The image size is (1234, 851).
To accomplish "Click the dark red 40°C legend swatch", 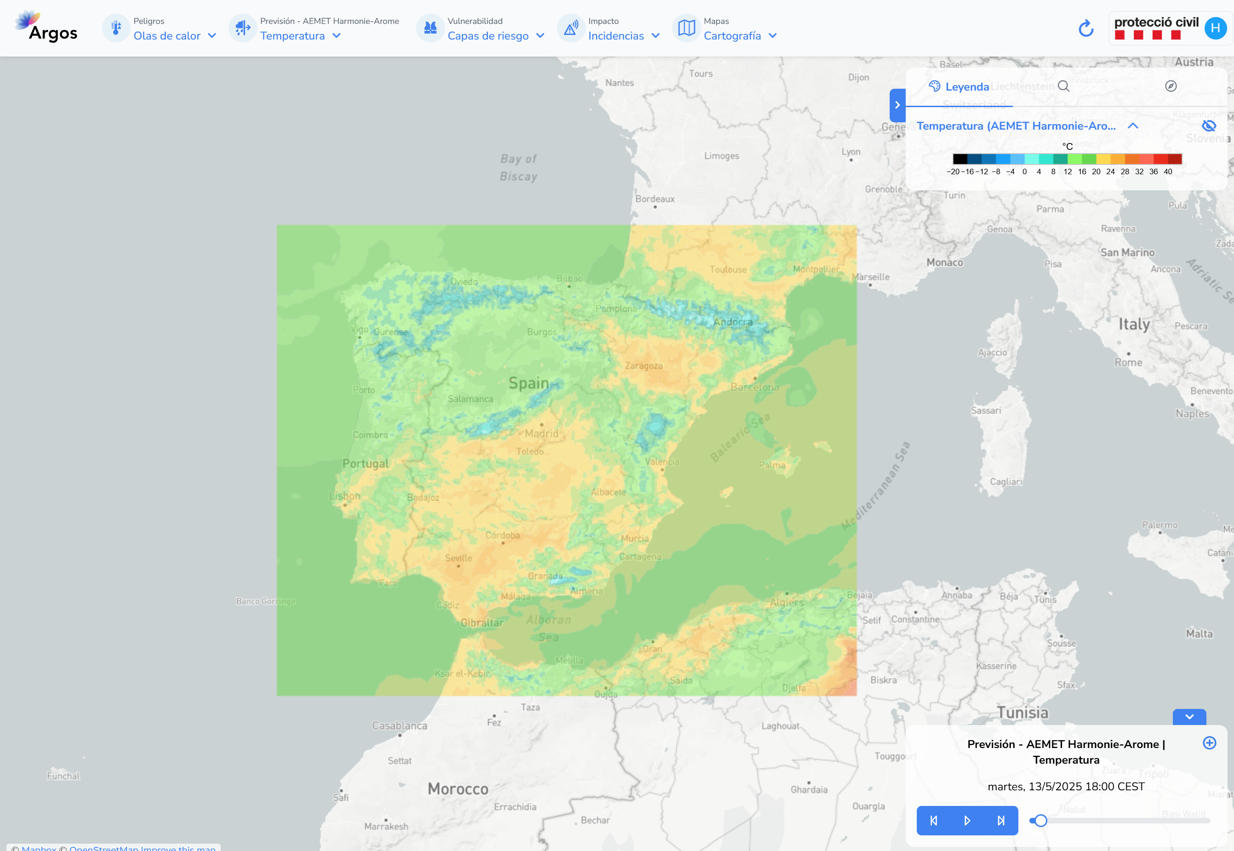I will 1175,159.
